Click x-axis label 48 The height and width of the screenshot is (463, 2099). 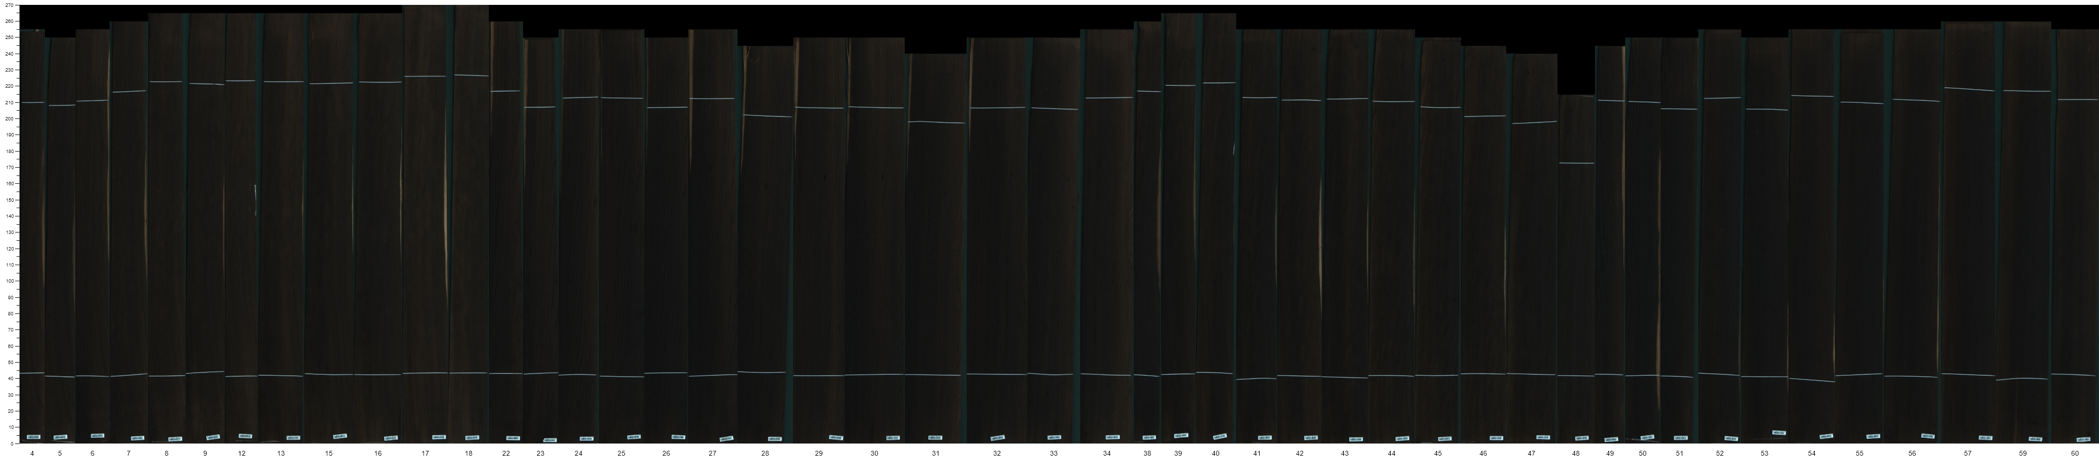pyautogui.click(x=1575, y=453)
